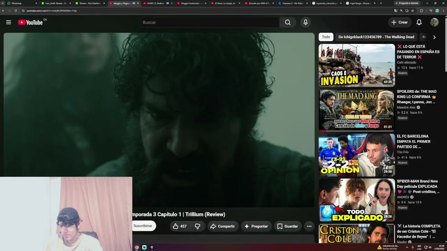Screen dimensions: 447x251
Task: Open 'SPIDER-MAN Brand New Day' video title
Action: click(x=418, y=187)
